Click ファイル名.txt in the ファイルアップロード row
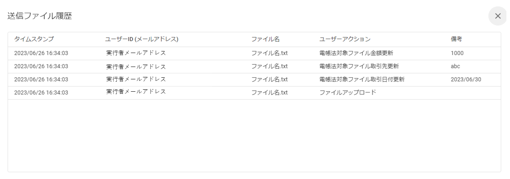This screenshot has height=179, width=510. (x=269, y=92)
